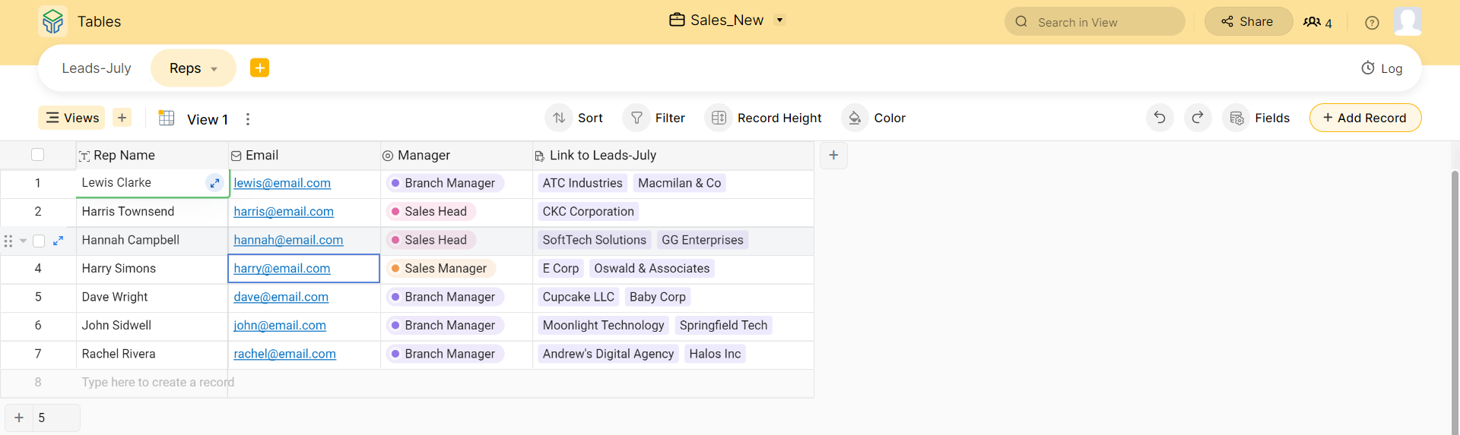Switch to the Leads-July tab
The height and width of the screenshot is (435, 1460).
(97, 68)
